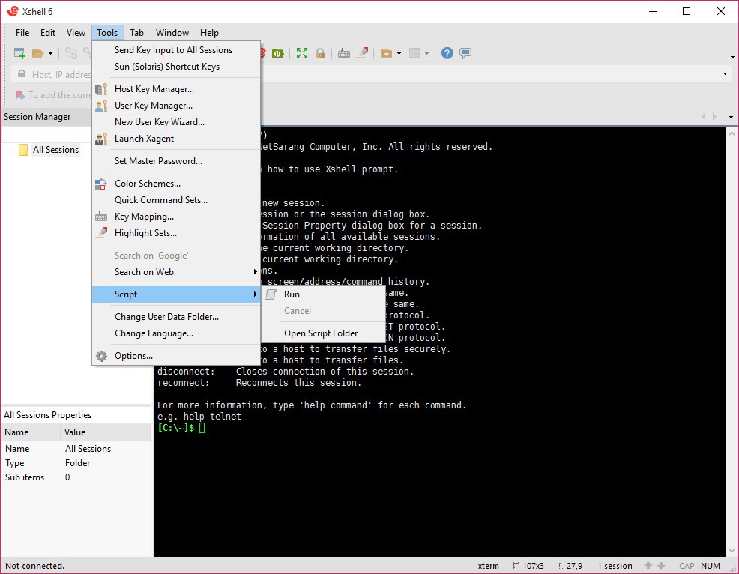Click the Launch Xagent icon
Viewport: 739px width, 574px height.
[101, 139]
